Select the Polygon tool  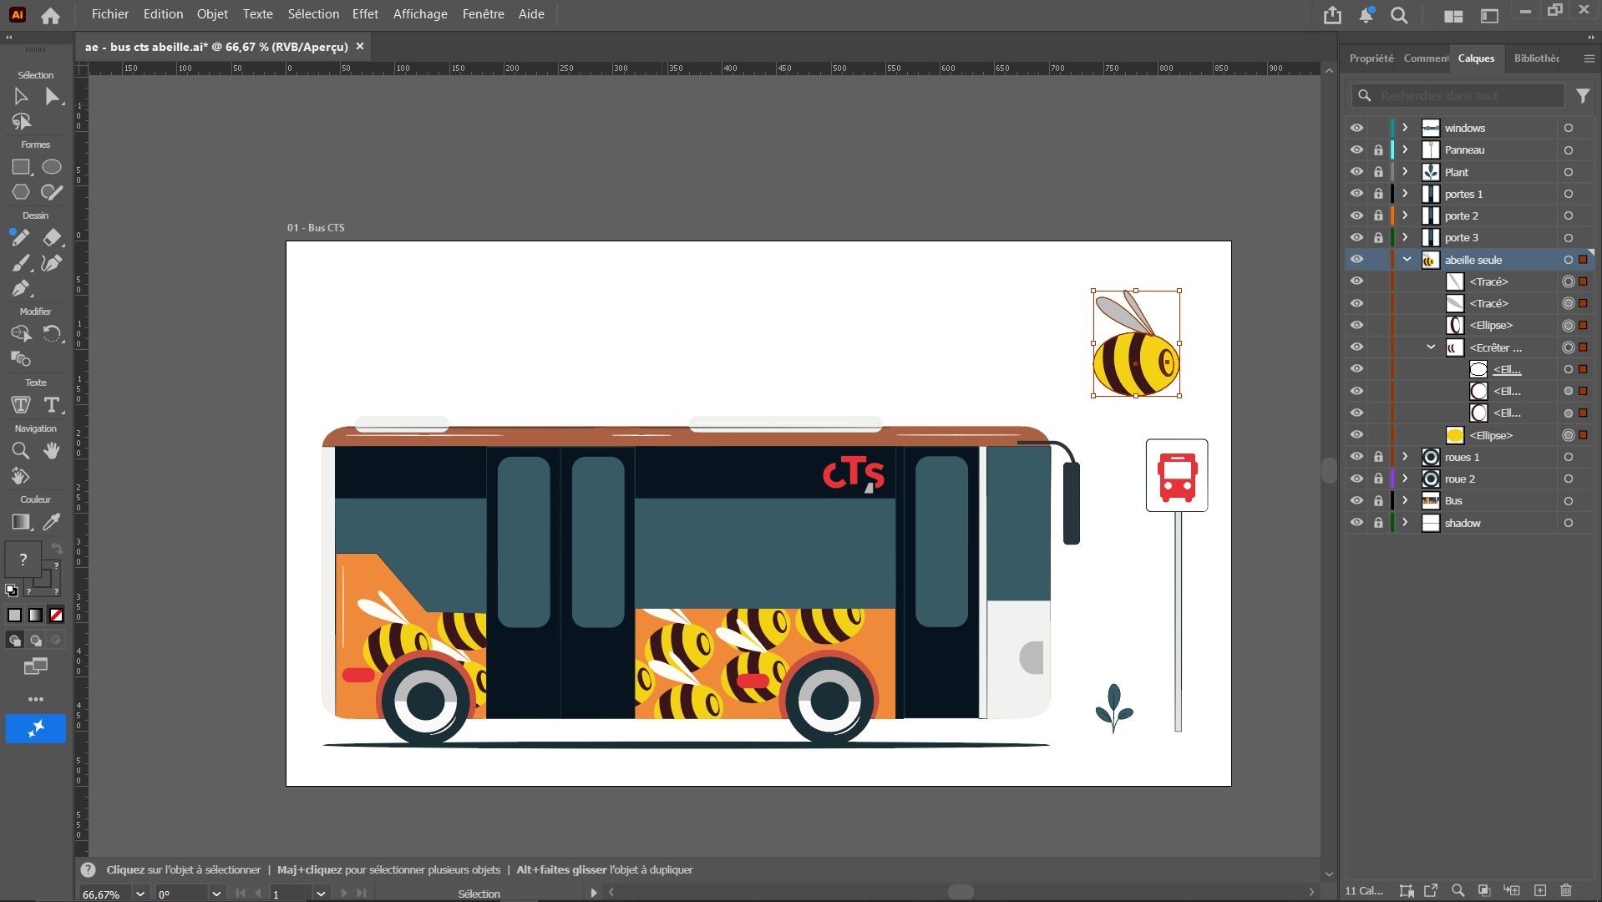(x=21, y=192)
